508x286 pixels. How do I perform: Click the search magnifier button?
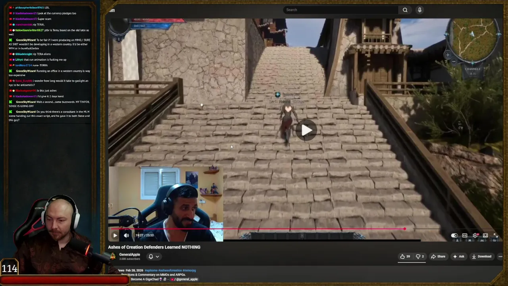(x=405, y=10)
